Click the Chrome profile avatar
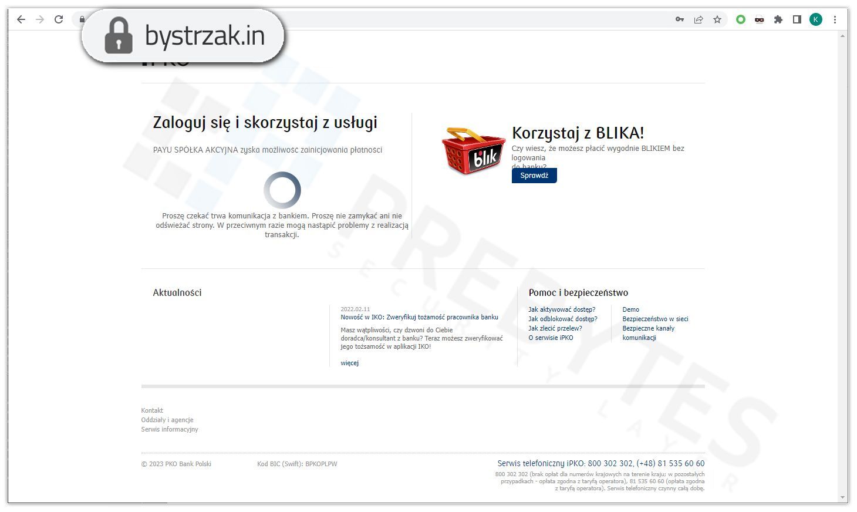The height and width of the screenshot is (512, 857). (815, 19)
